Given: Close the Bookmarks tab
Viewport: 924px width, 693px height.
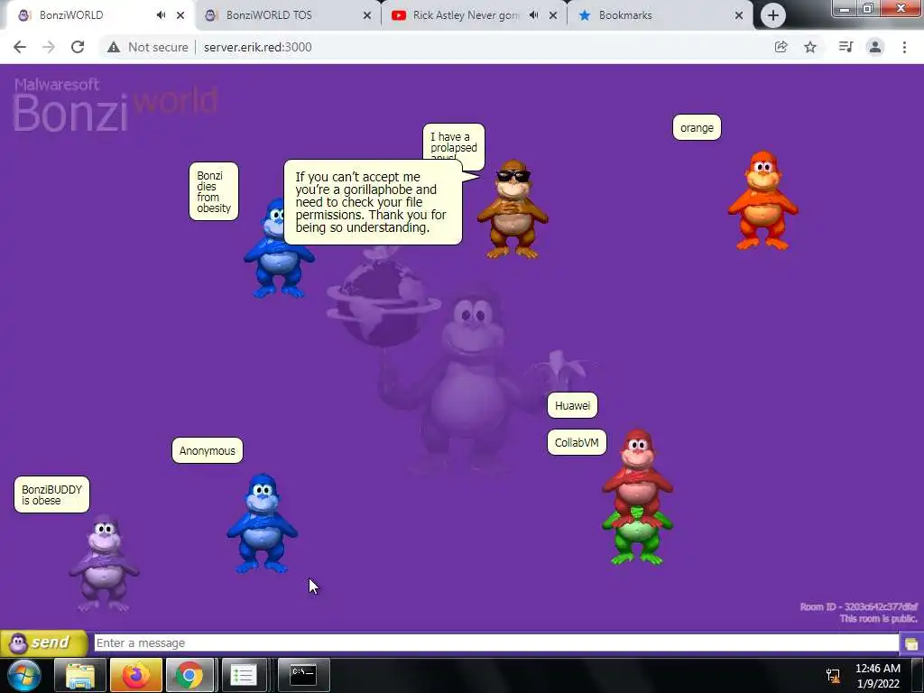Looking at the screenshot, I should [739, 15].
